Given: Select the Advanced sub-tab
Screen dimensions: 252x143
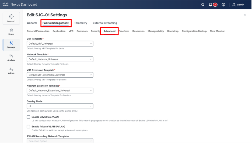Looking at the screenshot, I should tap(110, 31).
